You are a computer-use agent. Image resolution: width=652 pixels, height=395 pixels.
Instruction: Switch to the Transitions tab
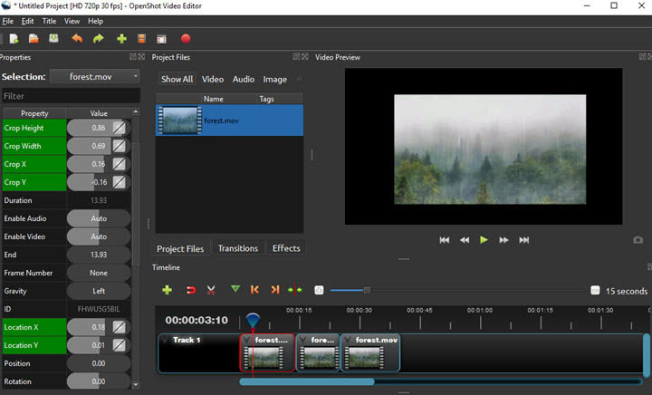click(238, 248)
